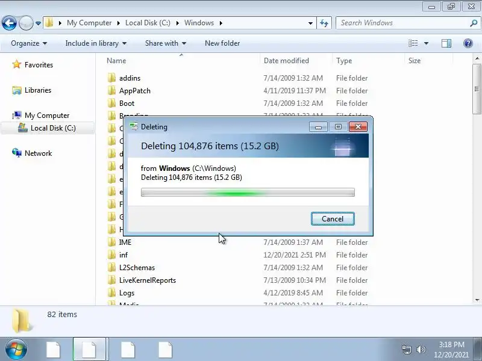
Task: Expand the arrow after My Computer breadcrumb
Action: pos(118,23)
